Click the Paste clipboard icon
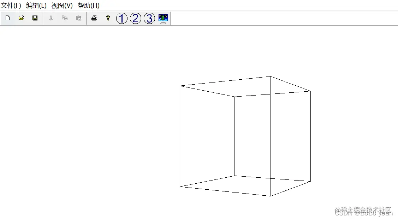The width and height of the screenshot is (398, 220). click(x=79, y=18)
